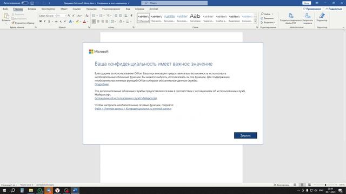Open WhatsApp from taskbar
This screenshot has width=346, height=194.
pyautogui.click(x=39, y=190)
